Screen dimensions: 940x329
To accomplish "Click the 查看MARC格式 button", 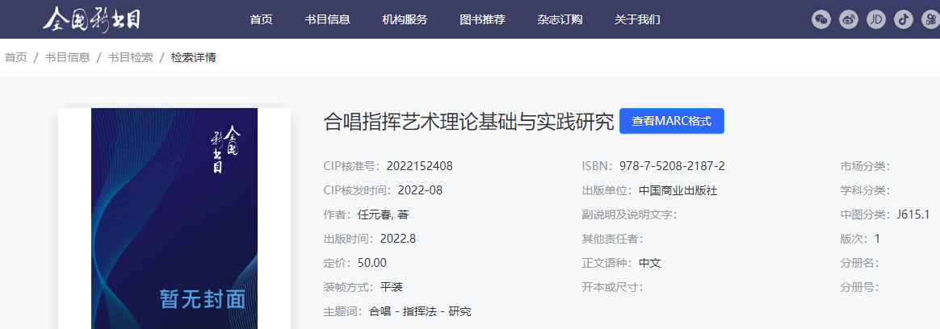I will click(x=671, y=121).
